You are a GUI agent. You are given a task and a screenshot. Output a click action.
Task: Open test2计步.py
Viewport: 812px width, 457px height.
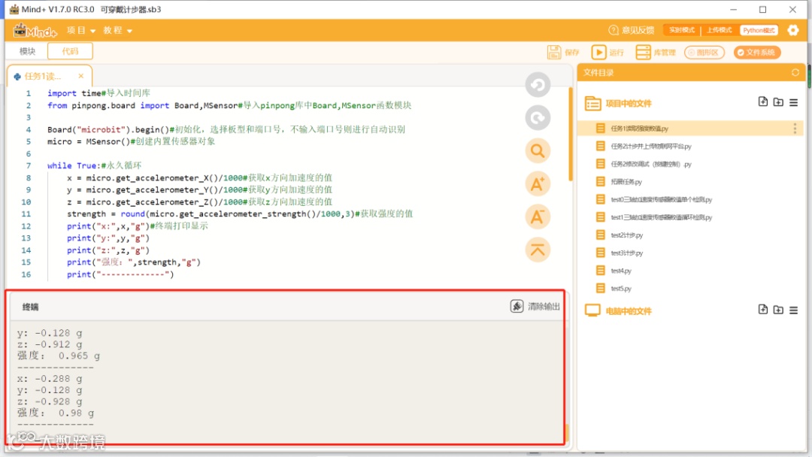[x=626, y=235]
